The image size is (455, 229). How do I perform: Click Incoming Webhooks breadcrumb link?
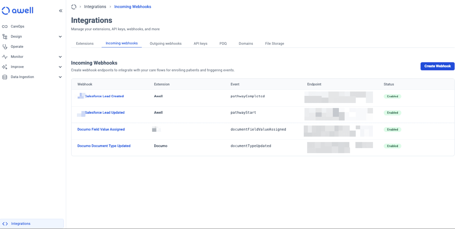pos(133,7)
